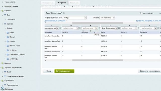The image size is (161, 91).
Task: Click the Справочники section icon
Action: pyautogui.click(x=3, y=81)
